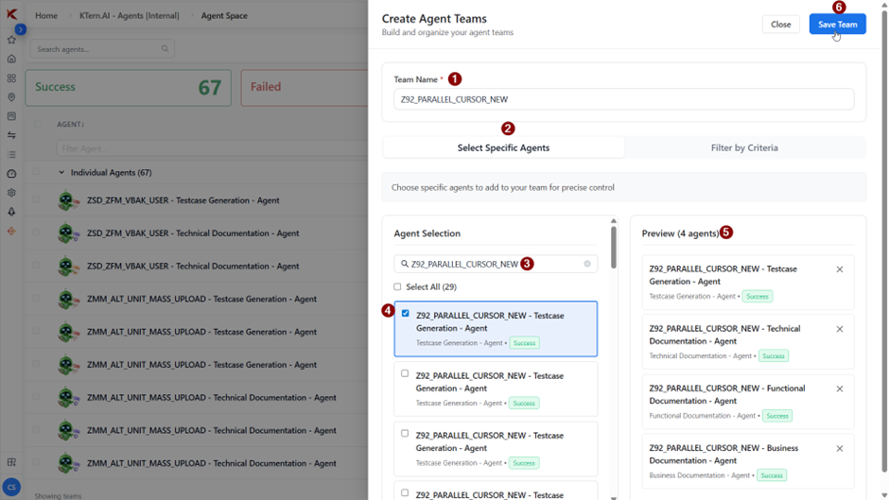889x500 pixels.
Task: Uncheck the selected Z92_PARALLEL_CURSOR_NEW Testcase agent
Action: pyautogui.click(x=405, y=314)
